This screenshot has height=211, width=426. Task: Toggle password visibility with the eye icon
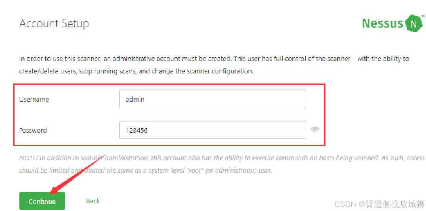315,130
